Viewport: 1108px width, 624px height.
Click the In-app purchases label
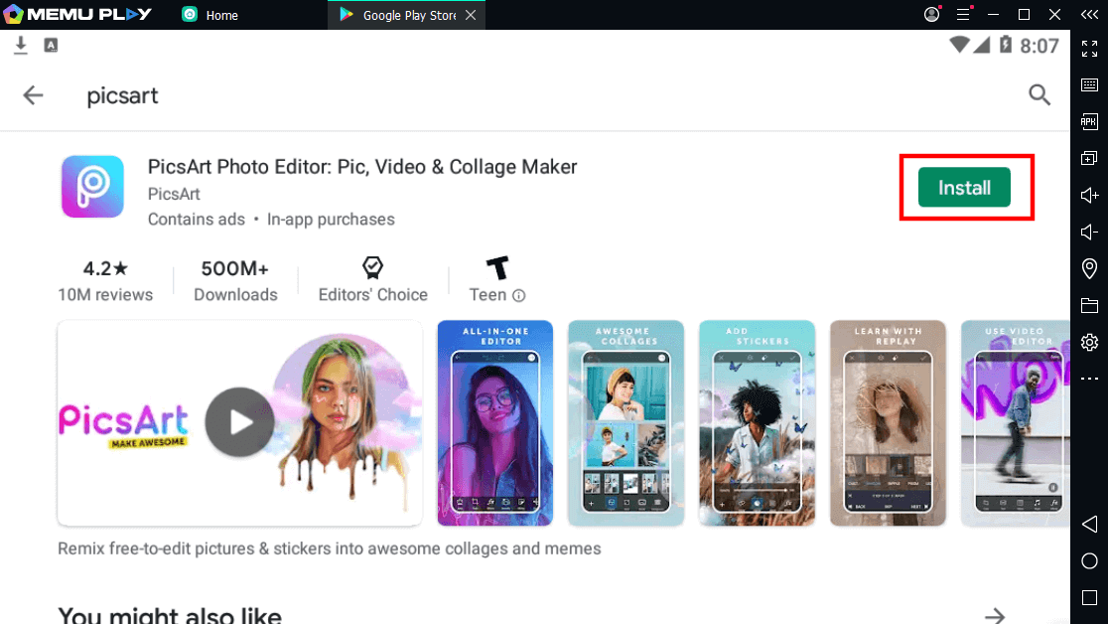coord(331,220)
